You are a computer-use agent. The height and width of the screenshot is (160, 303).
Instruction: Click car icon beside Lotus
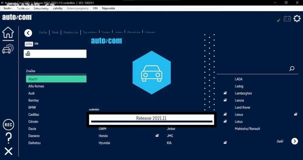[225, 121]
